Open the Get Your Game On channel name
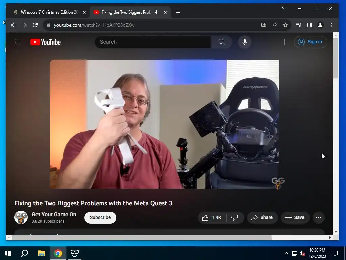This screenshot has height=260, width=346. 54,214
